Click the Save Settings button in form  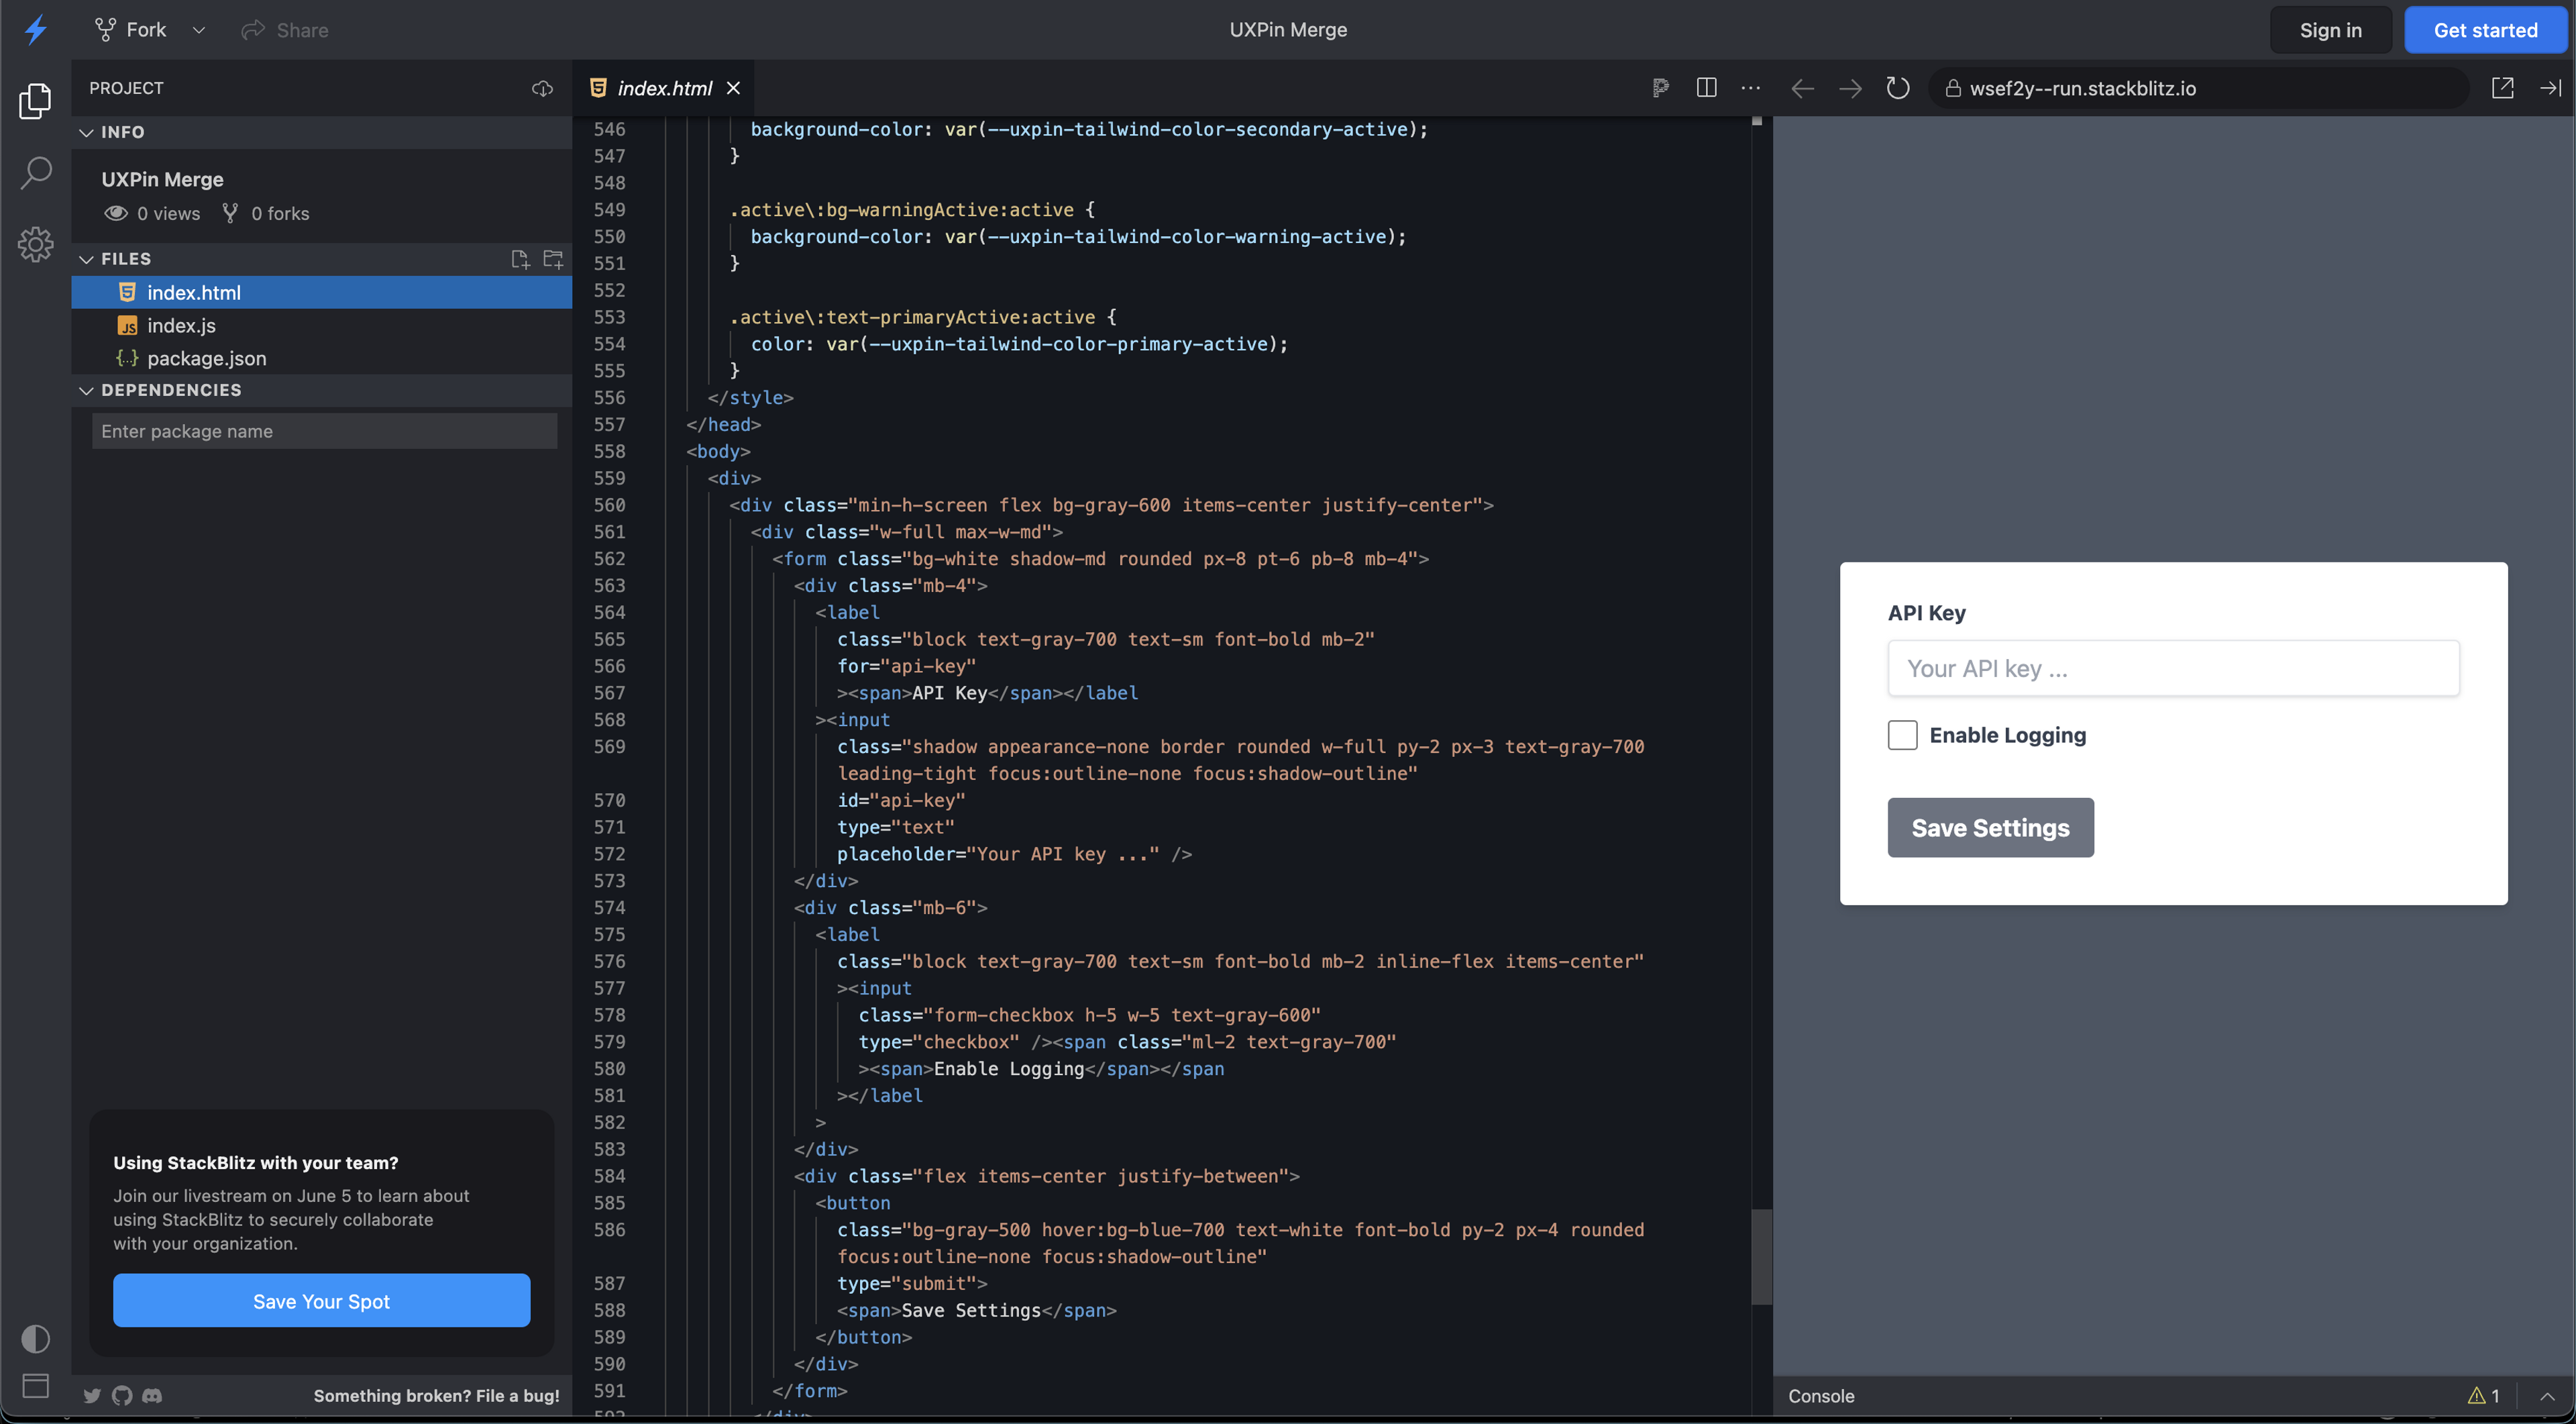[1991, 826]
